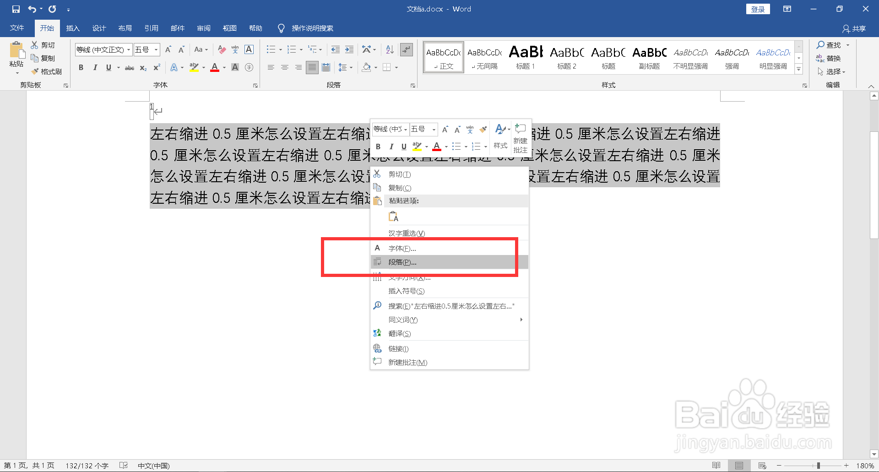Expand the 同义词 submenu arrow
This screenshot has height=472, width=879.
[x=521, y=320]
